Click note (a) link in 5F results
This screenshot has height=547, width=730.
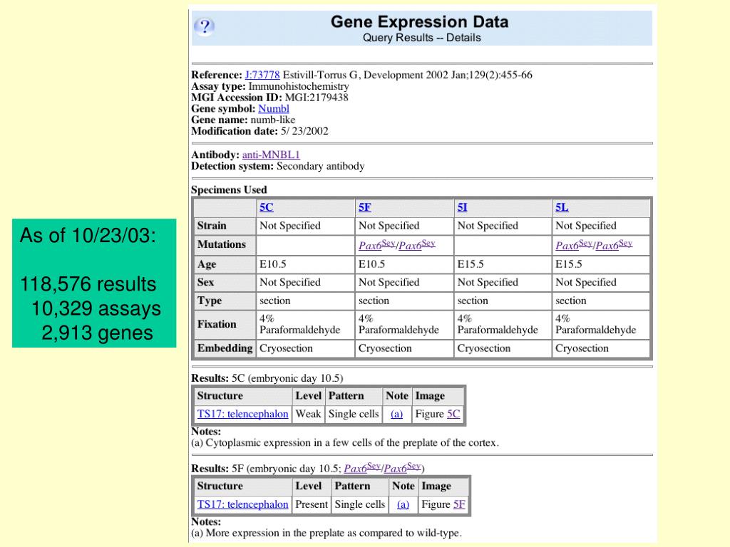(x=403, y=504)
